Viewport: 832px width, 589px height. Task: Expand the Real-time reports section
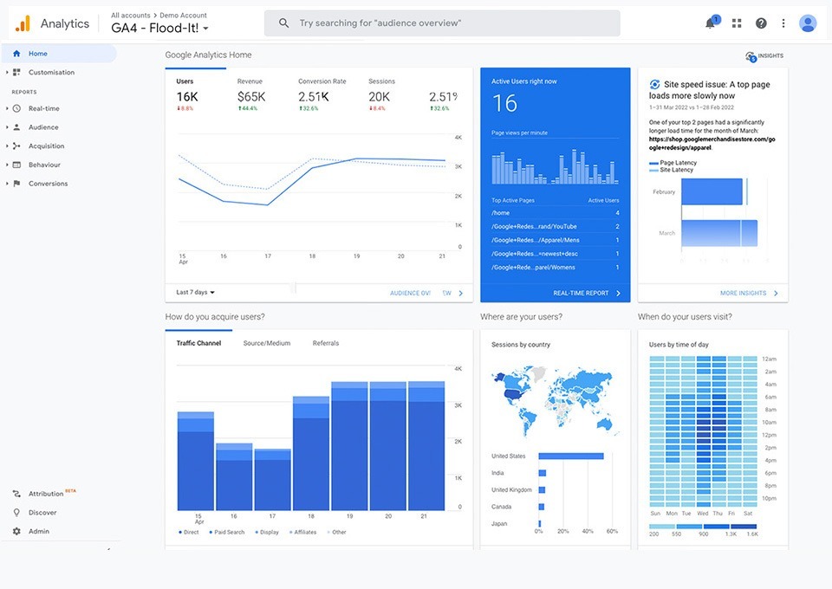[x=43, y=109]
